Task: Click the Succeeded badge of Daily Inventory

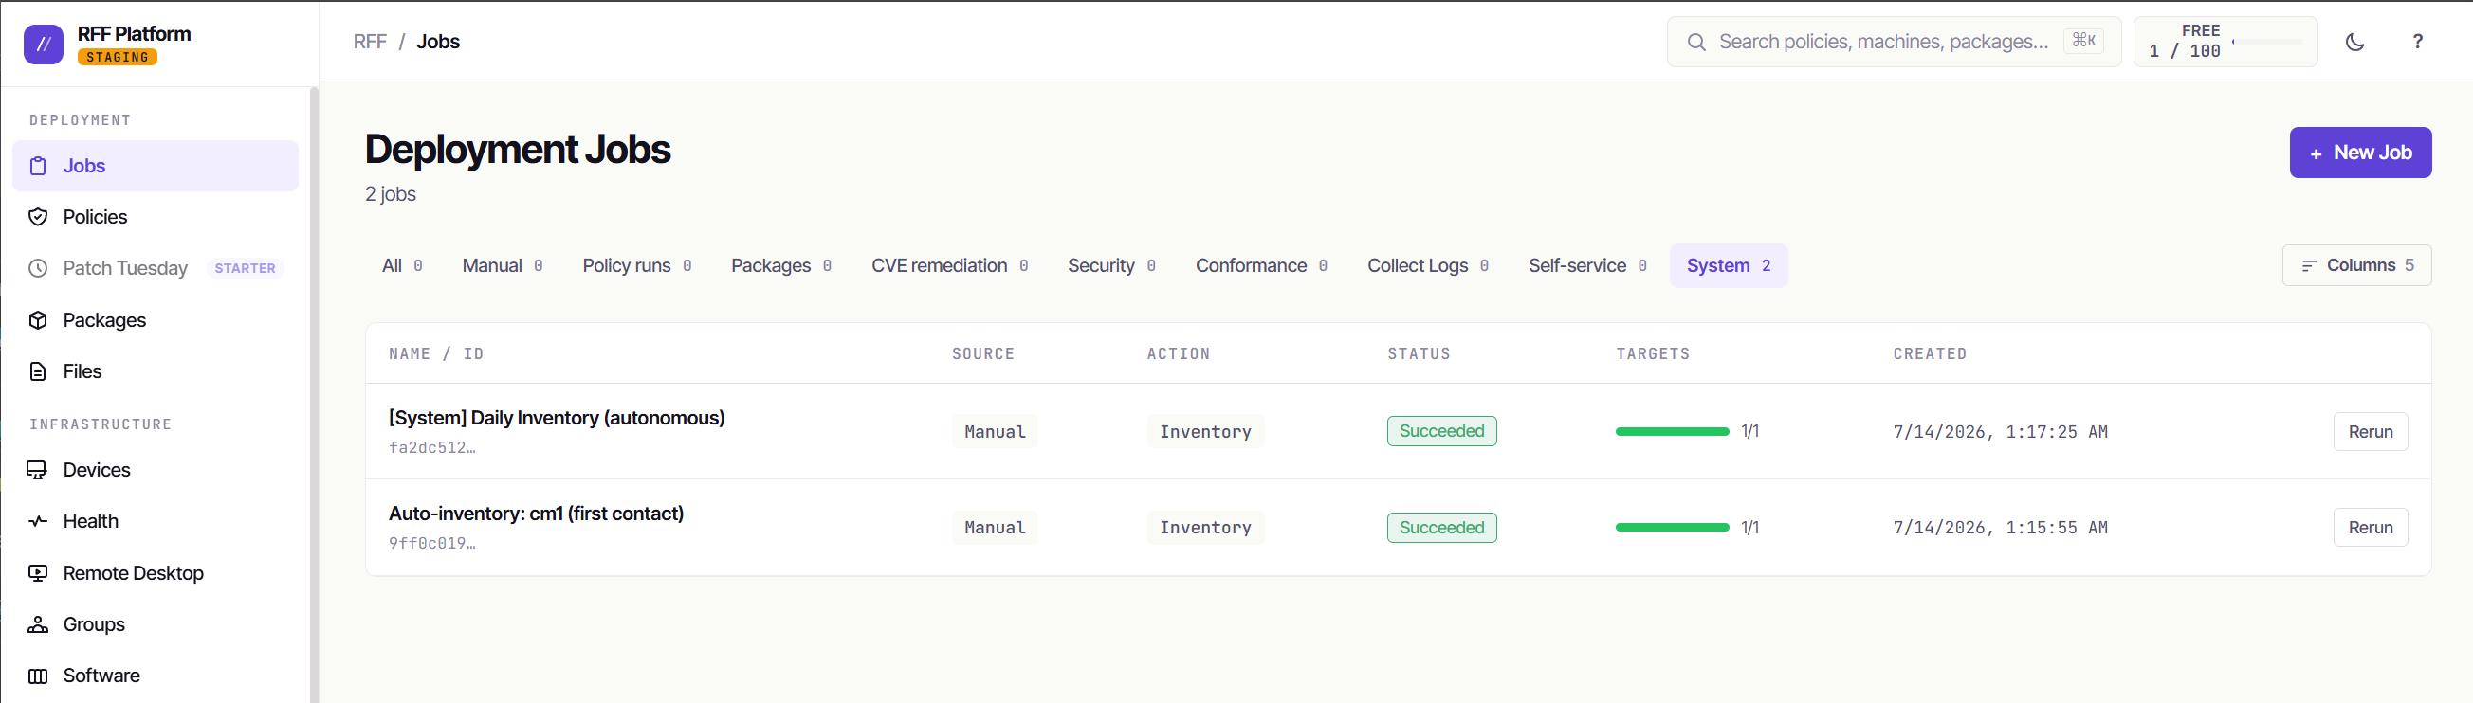Action: pyautogui.click(x=1441, y=432)
